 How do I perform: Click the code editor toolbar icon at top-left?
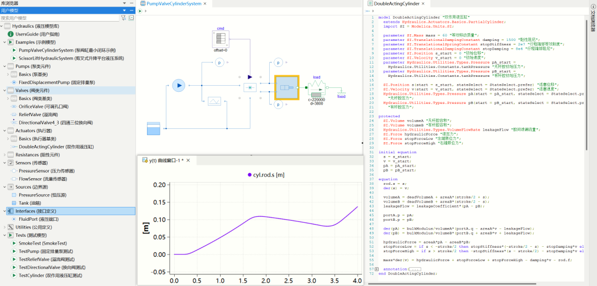[368, 12]
